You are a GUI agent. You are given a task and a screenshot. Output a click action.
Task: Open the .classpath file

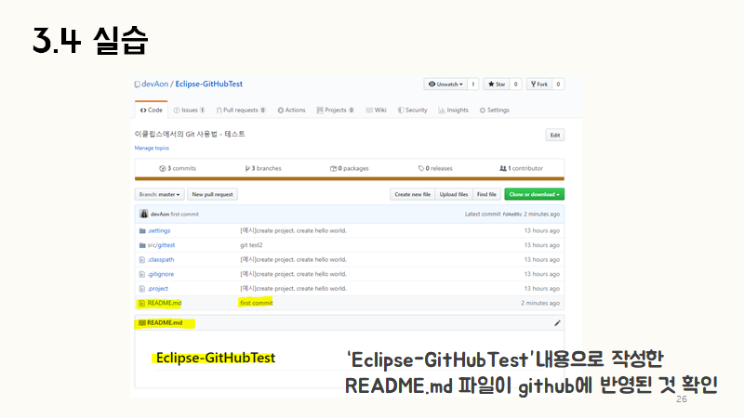[160, 260]
